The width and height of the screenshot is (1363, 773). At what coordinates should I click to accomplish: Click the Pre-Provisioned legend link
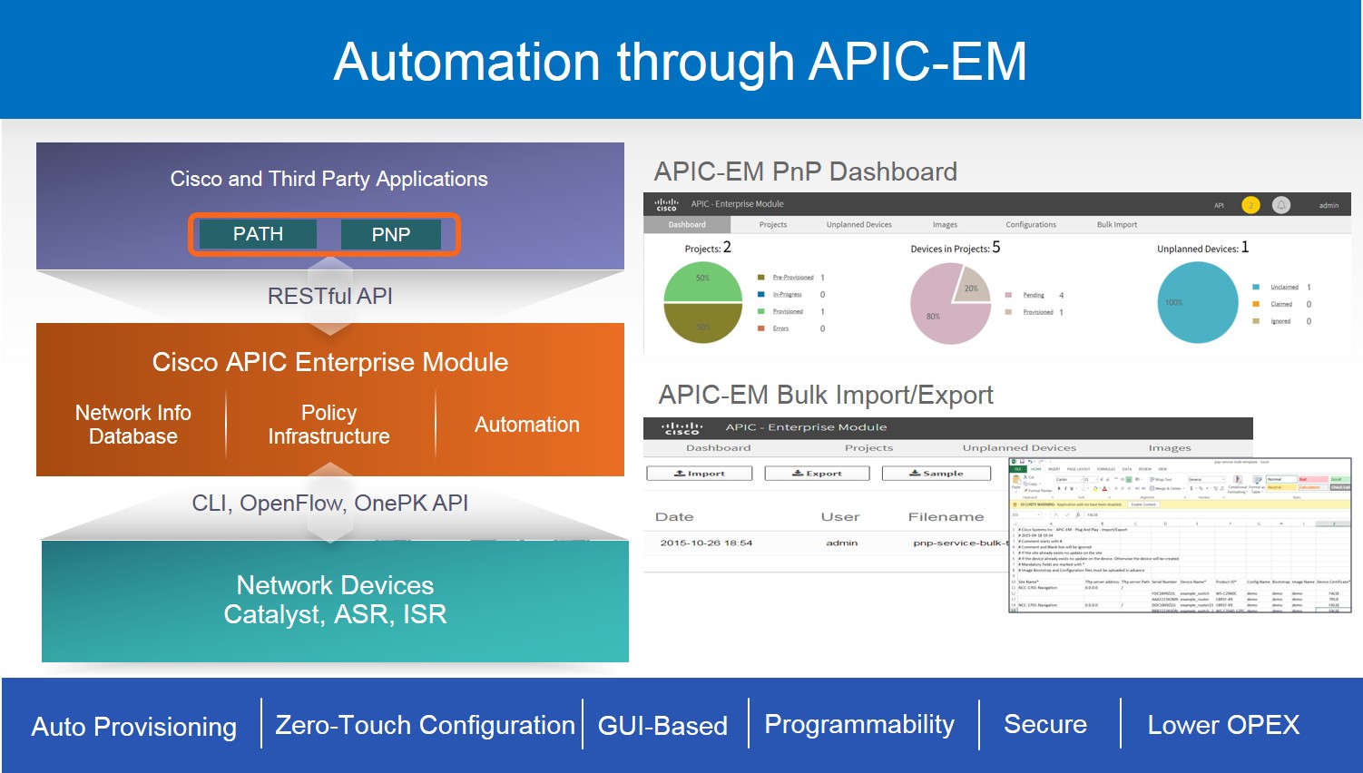[x=792, y=278]
